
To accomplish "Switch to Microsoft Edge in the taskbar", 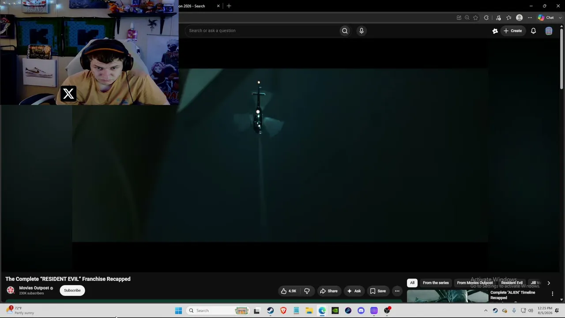I will pyautogui.click(x=322, y=310).
